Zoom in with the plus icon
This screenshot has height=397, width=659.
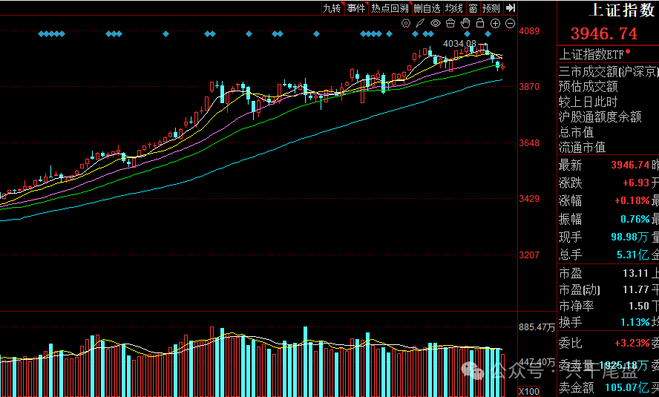496,23
